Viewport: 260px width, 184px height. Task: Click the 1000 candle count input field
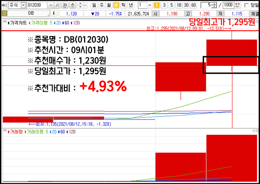point(228,5)
